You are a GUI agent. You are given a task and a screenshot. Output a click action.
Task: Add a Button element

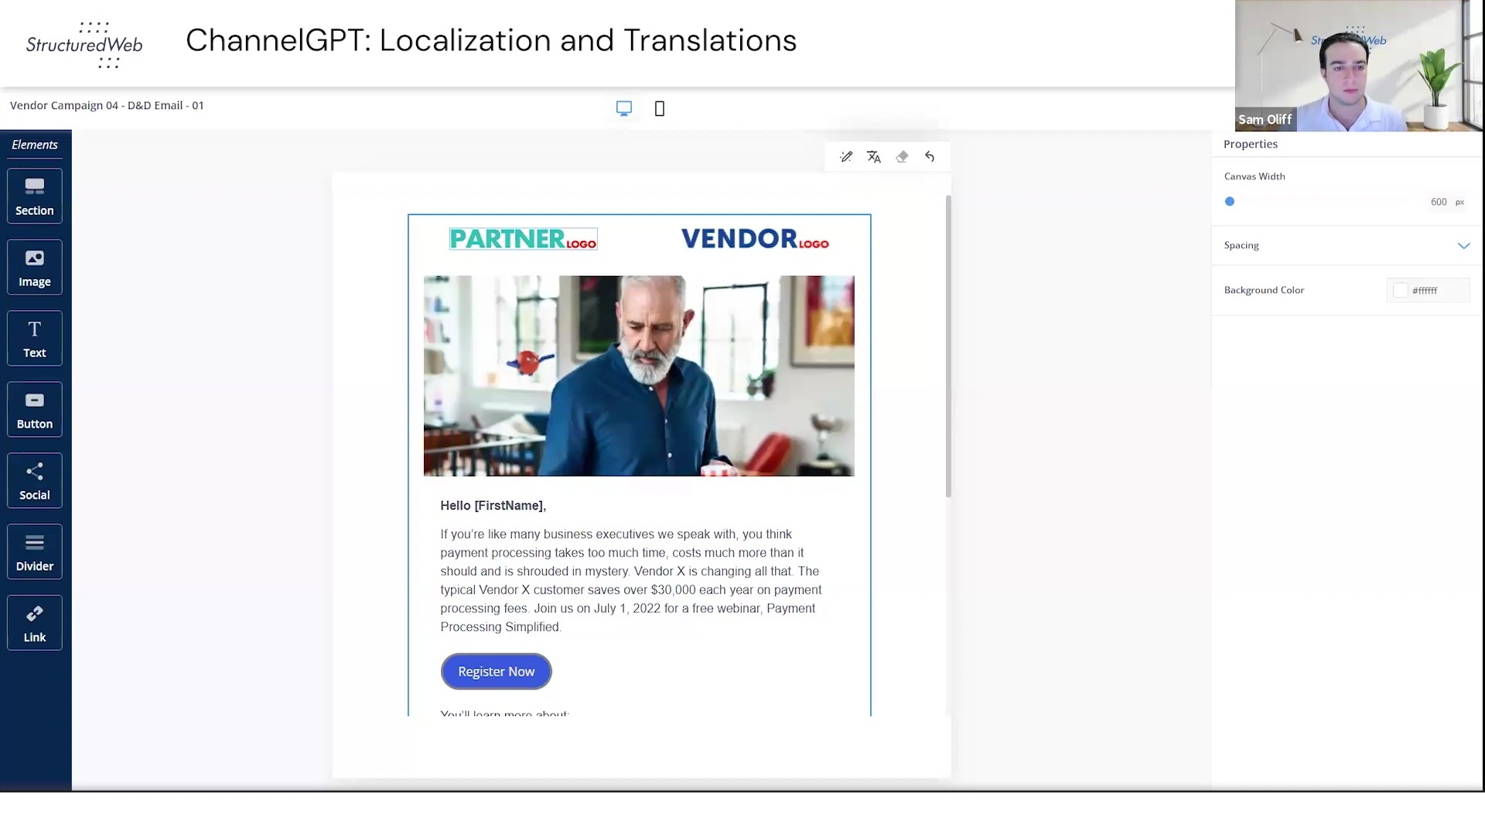coord(35,410)
